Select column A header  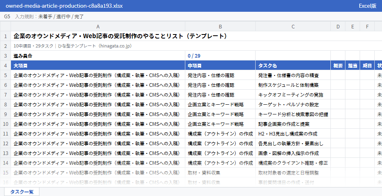click(98, 26)
